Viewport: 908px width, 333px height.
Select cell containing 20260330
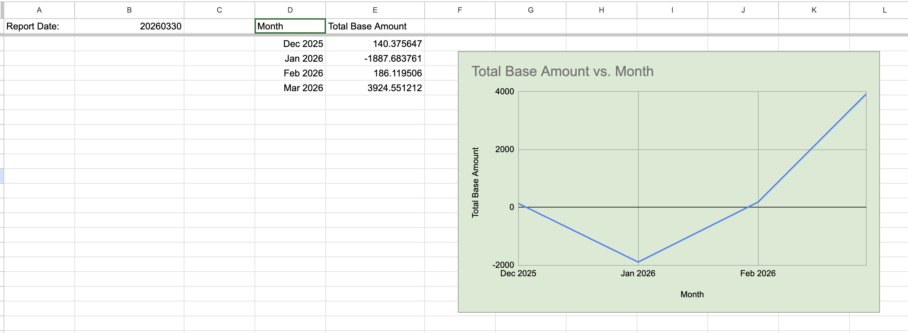(129, 26)
